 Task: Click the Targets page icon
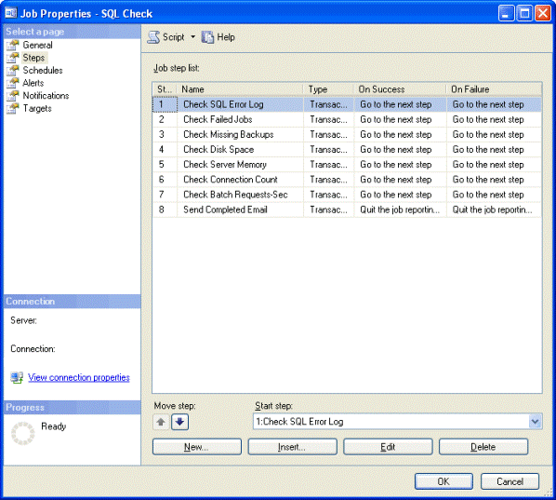[x=12, y=108]
